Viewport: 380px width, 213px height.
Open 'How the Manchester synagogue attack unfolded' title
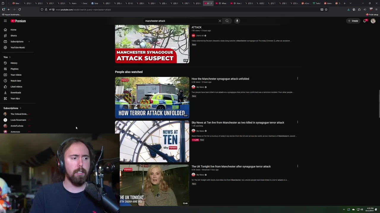(220, 79)
